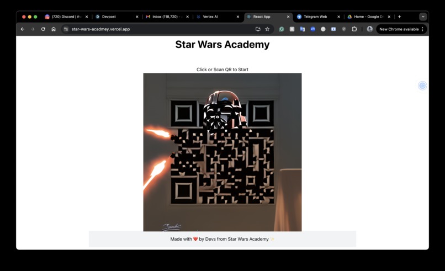Close the Google Drive tab

389,17
